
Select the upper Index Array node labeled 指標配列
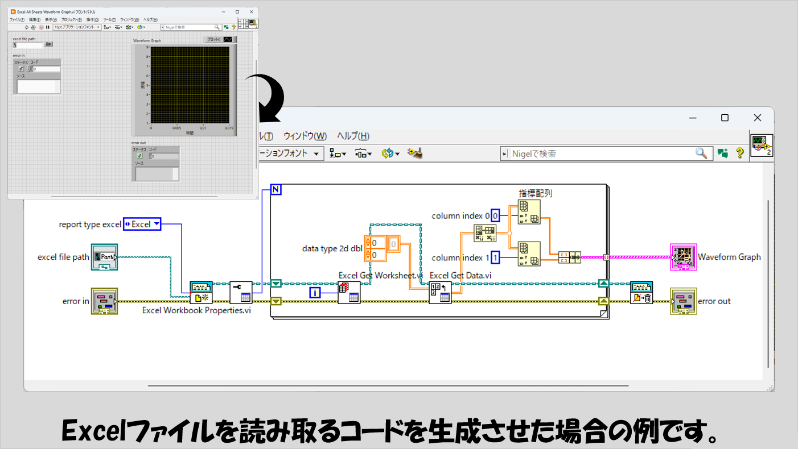click(529, 212)
